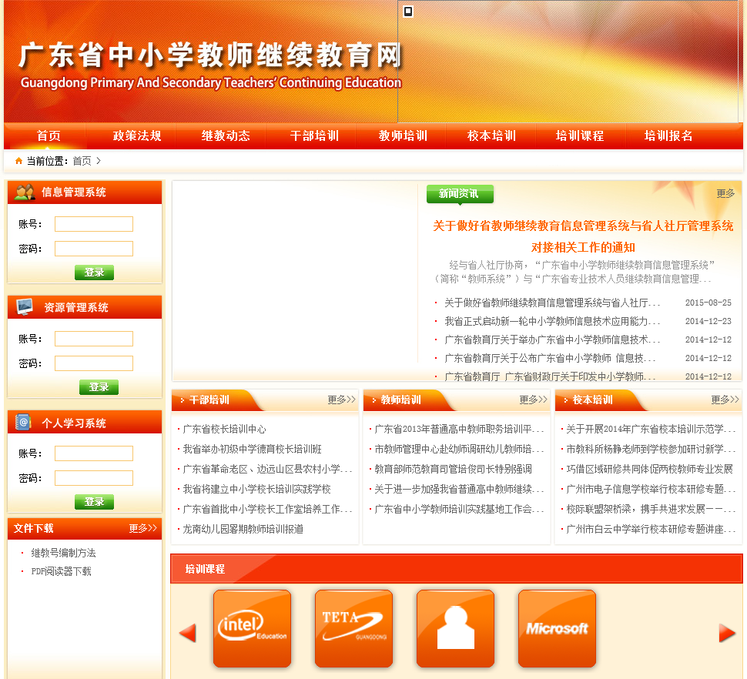Screen dimensions: 747x679
Task: Open 广东省中小学教师培训实践基地工作会 link
Action: click(x=459, y=509)
